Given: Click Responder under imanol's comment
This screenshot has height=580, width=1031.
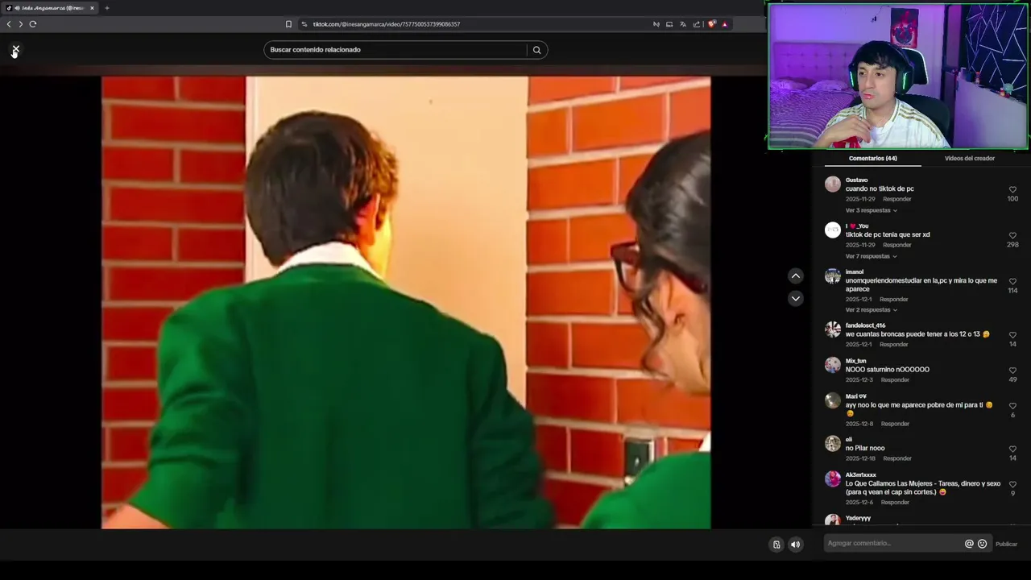Looking at the screenshot, I should tap(893, 299).
